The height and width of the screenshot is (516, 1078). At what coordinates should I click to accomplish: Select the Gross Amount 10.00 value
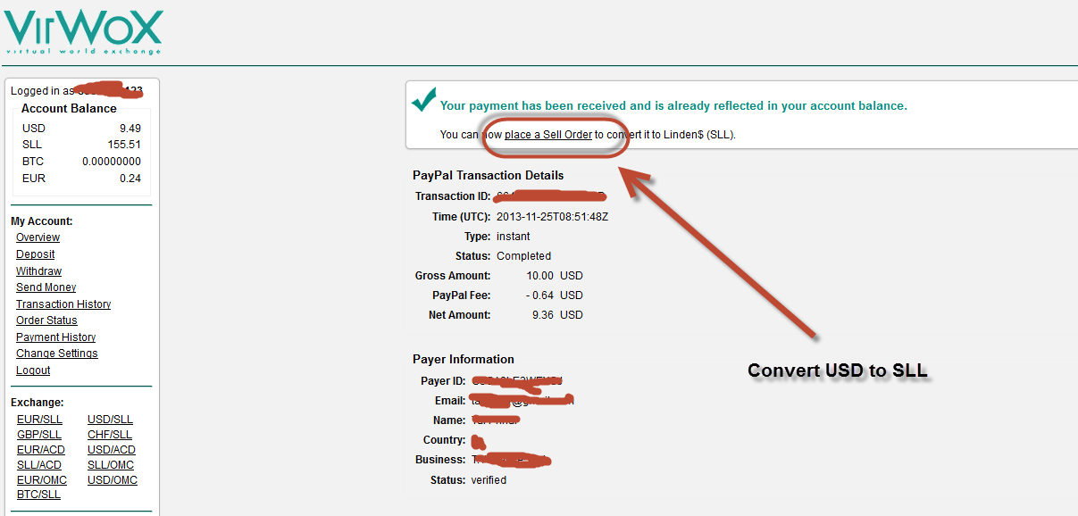click(540, 276)
